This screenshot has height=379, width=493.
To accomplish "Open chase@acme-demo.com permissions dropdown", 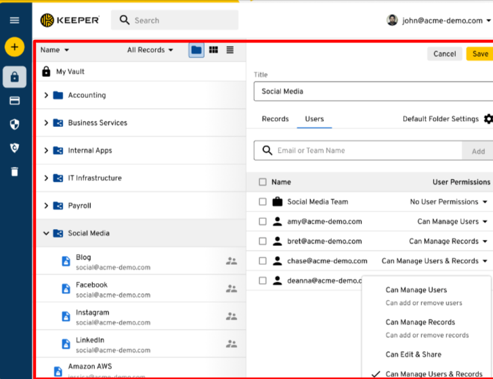I will pos(435,261).
